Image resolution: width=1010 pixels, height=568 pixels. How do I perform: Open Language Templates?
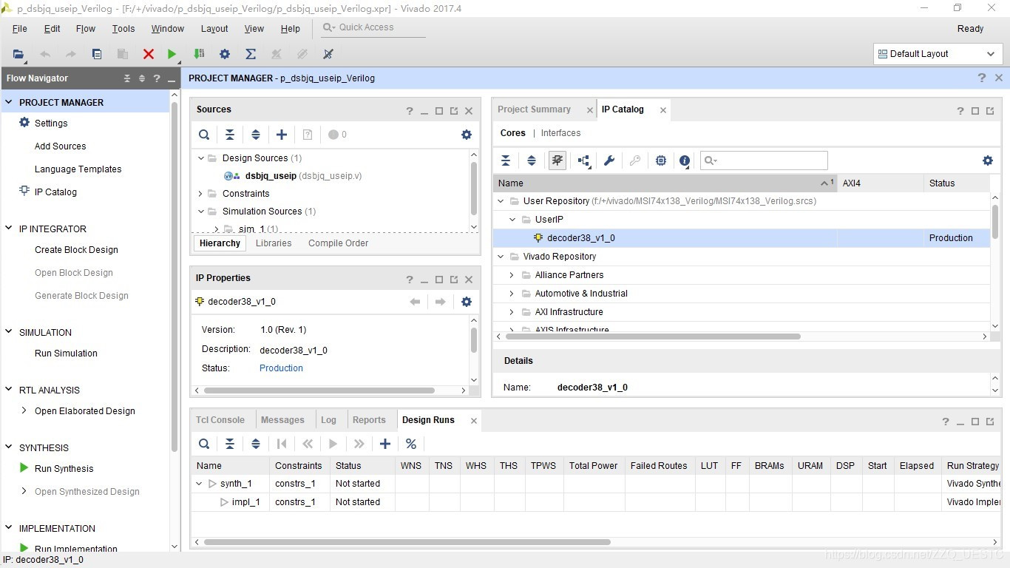click(x=78, y=169)
